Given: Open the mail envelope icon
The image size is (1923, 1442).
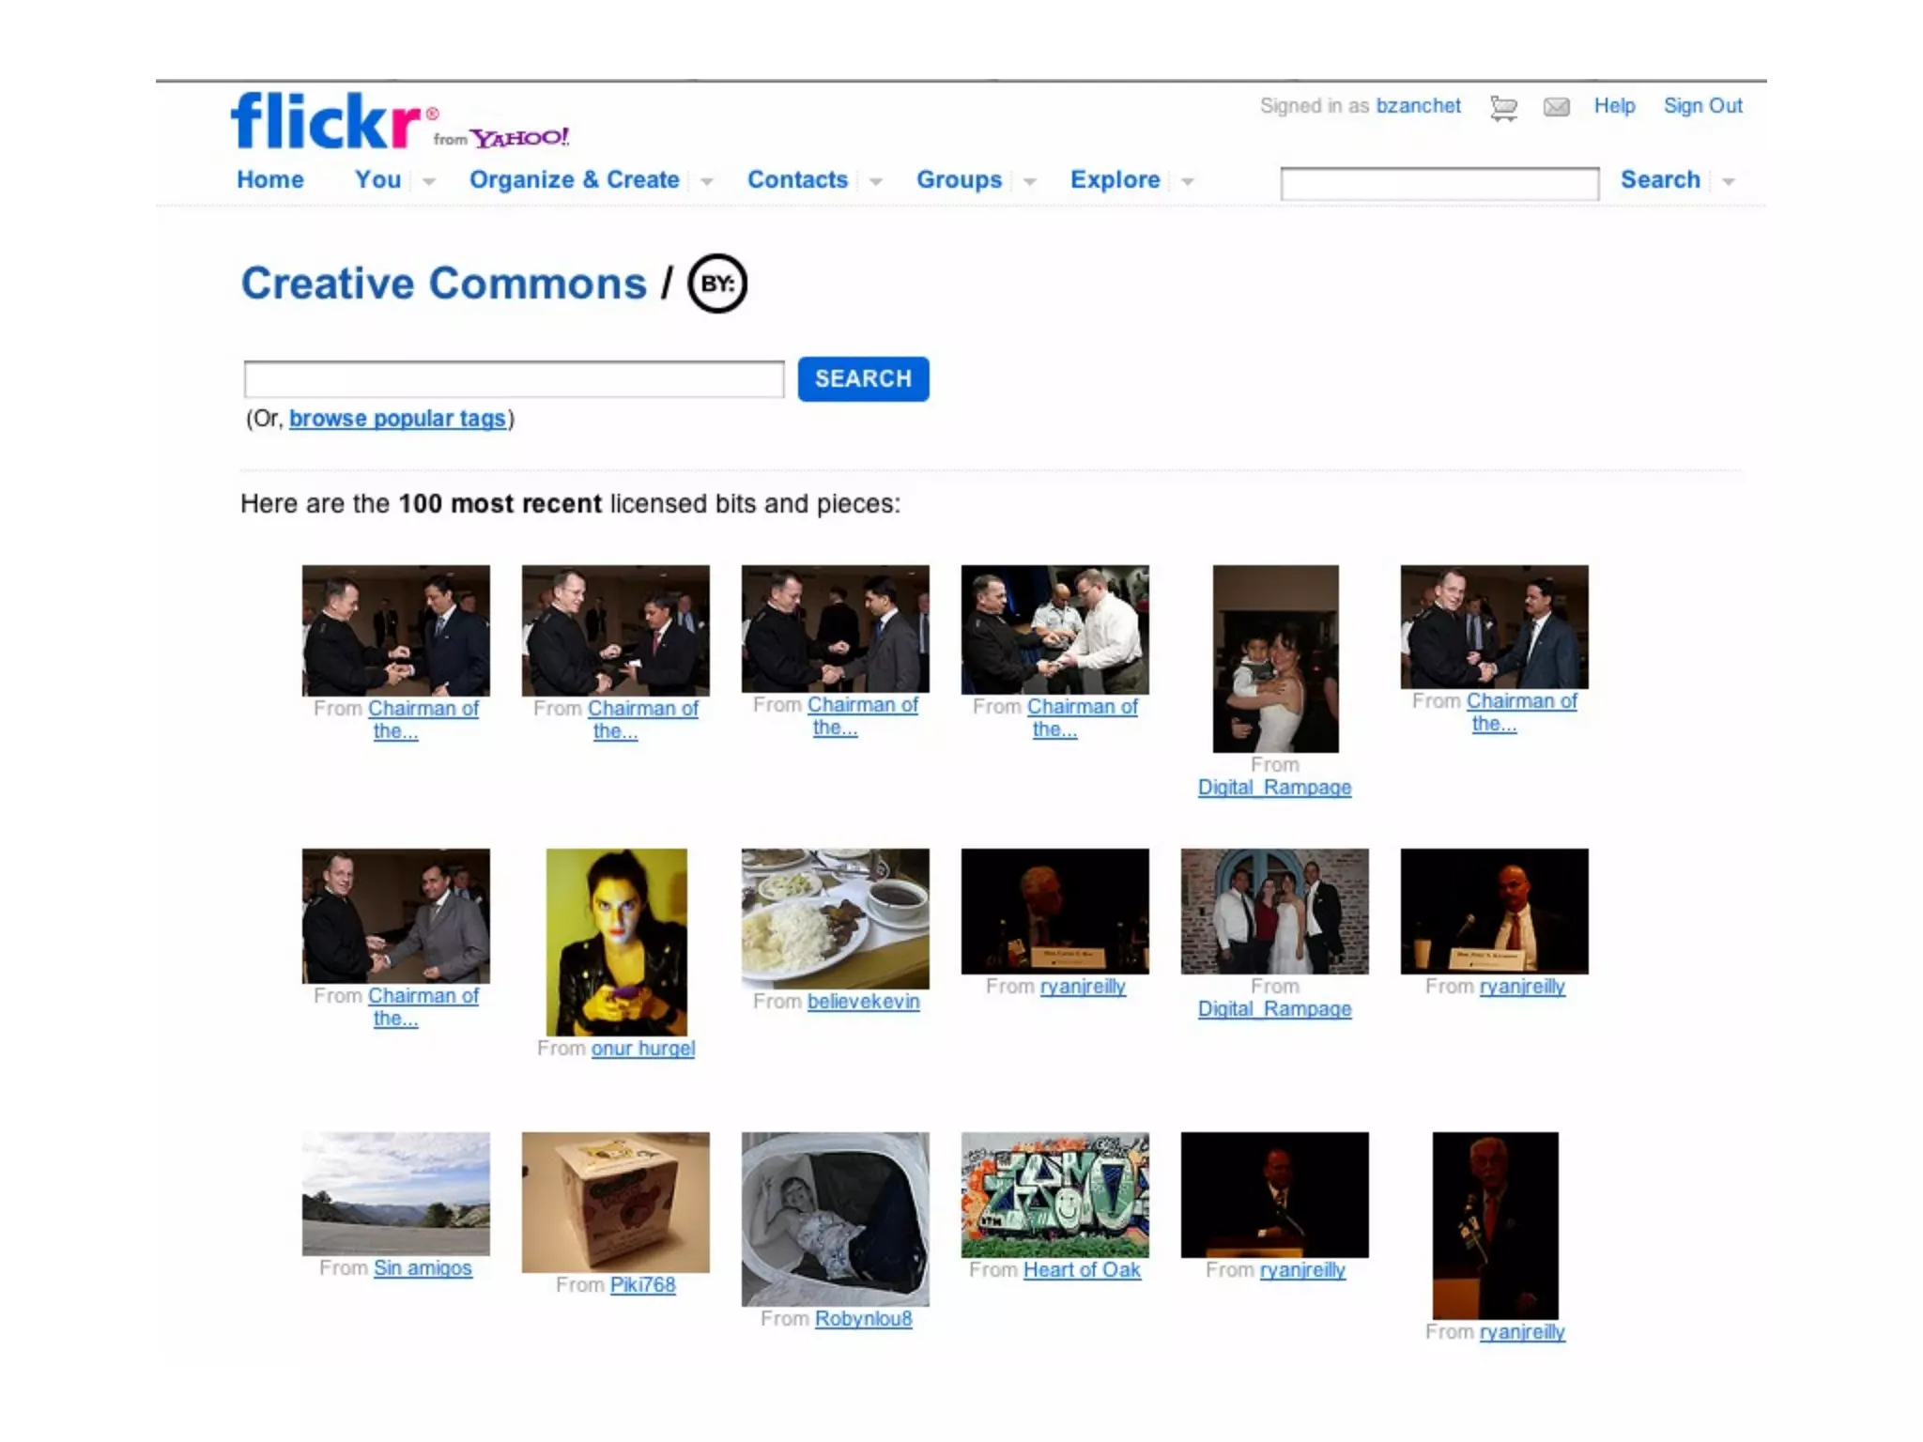Looking at the screenshot, I should (1556, 107).
